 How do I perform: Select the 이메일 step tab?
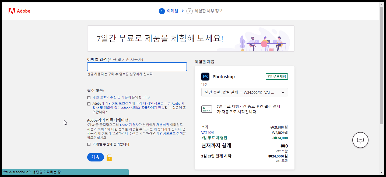pos(173,11)
